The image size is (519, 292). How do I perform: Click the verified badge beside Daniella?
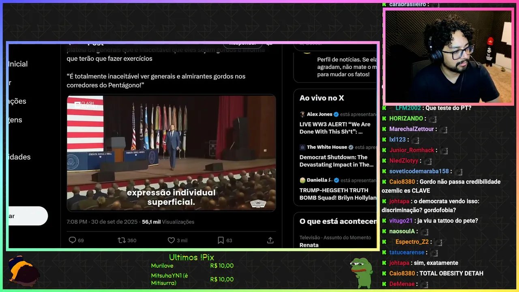coord(337,180)
